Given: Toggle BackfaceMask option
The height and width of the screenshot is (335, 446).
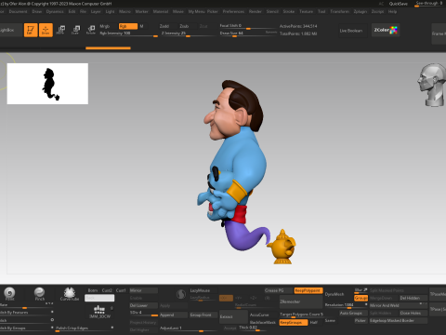Looking at the screenshot, I should coord(263,323).
